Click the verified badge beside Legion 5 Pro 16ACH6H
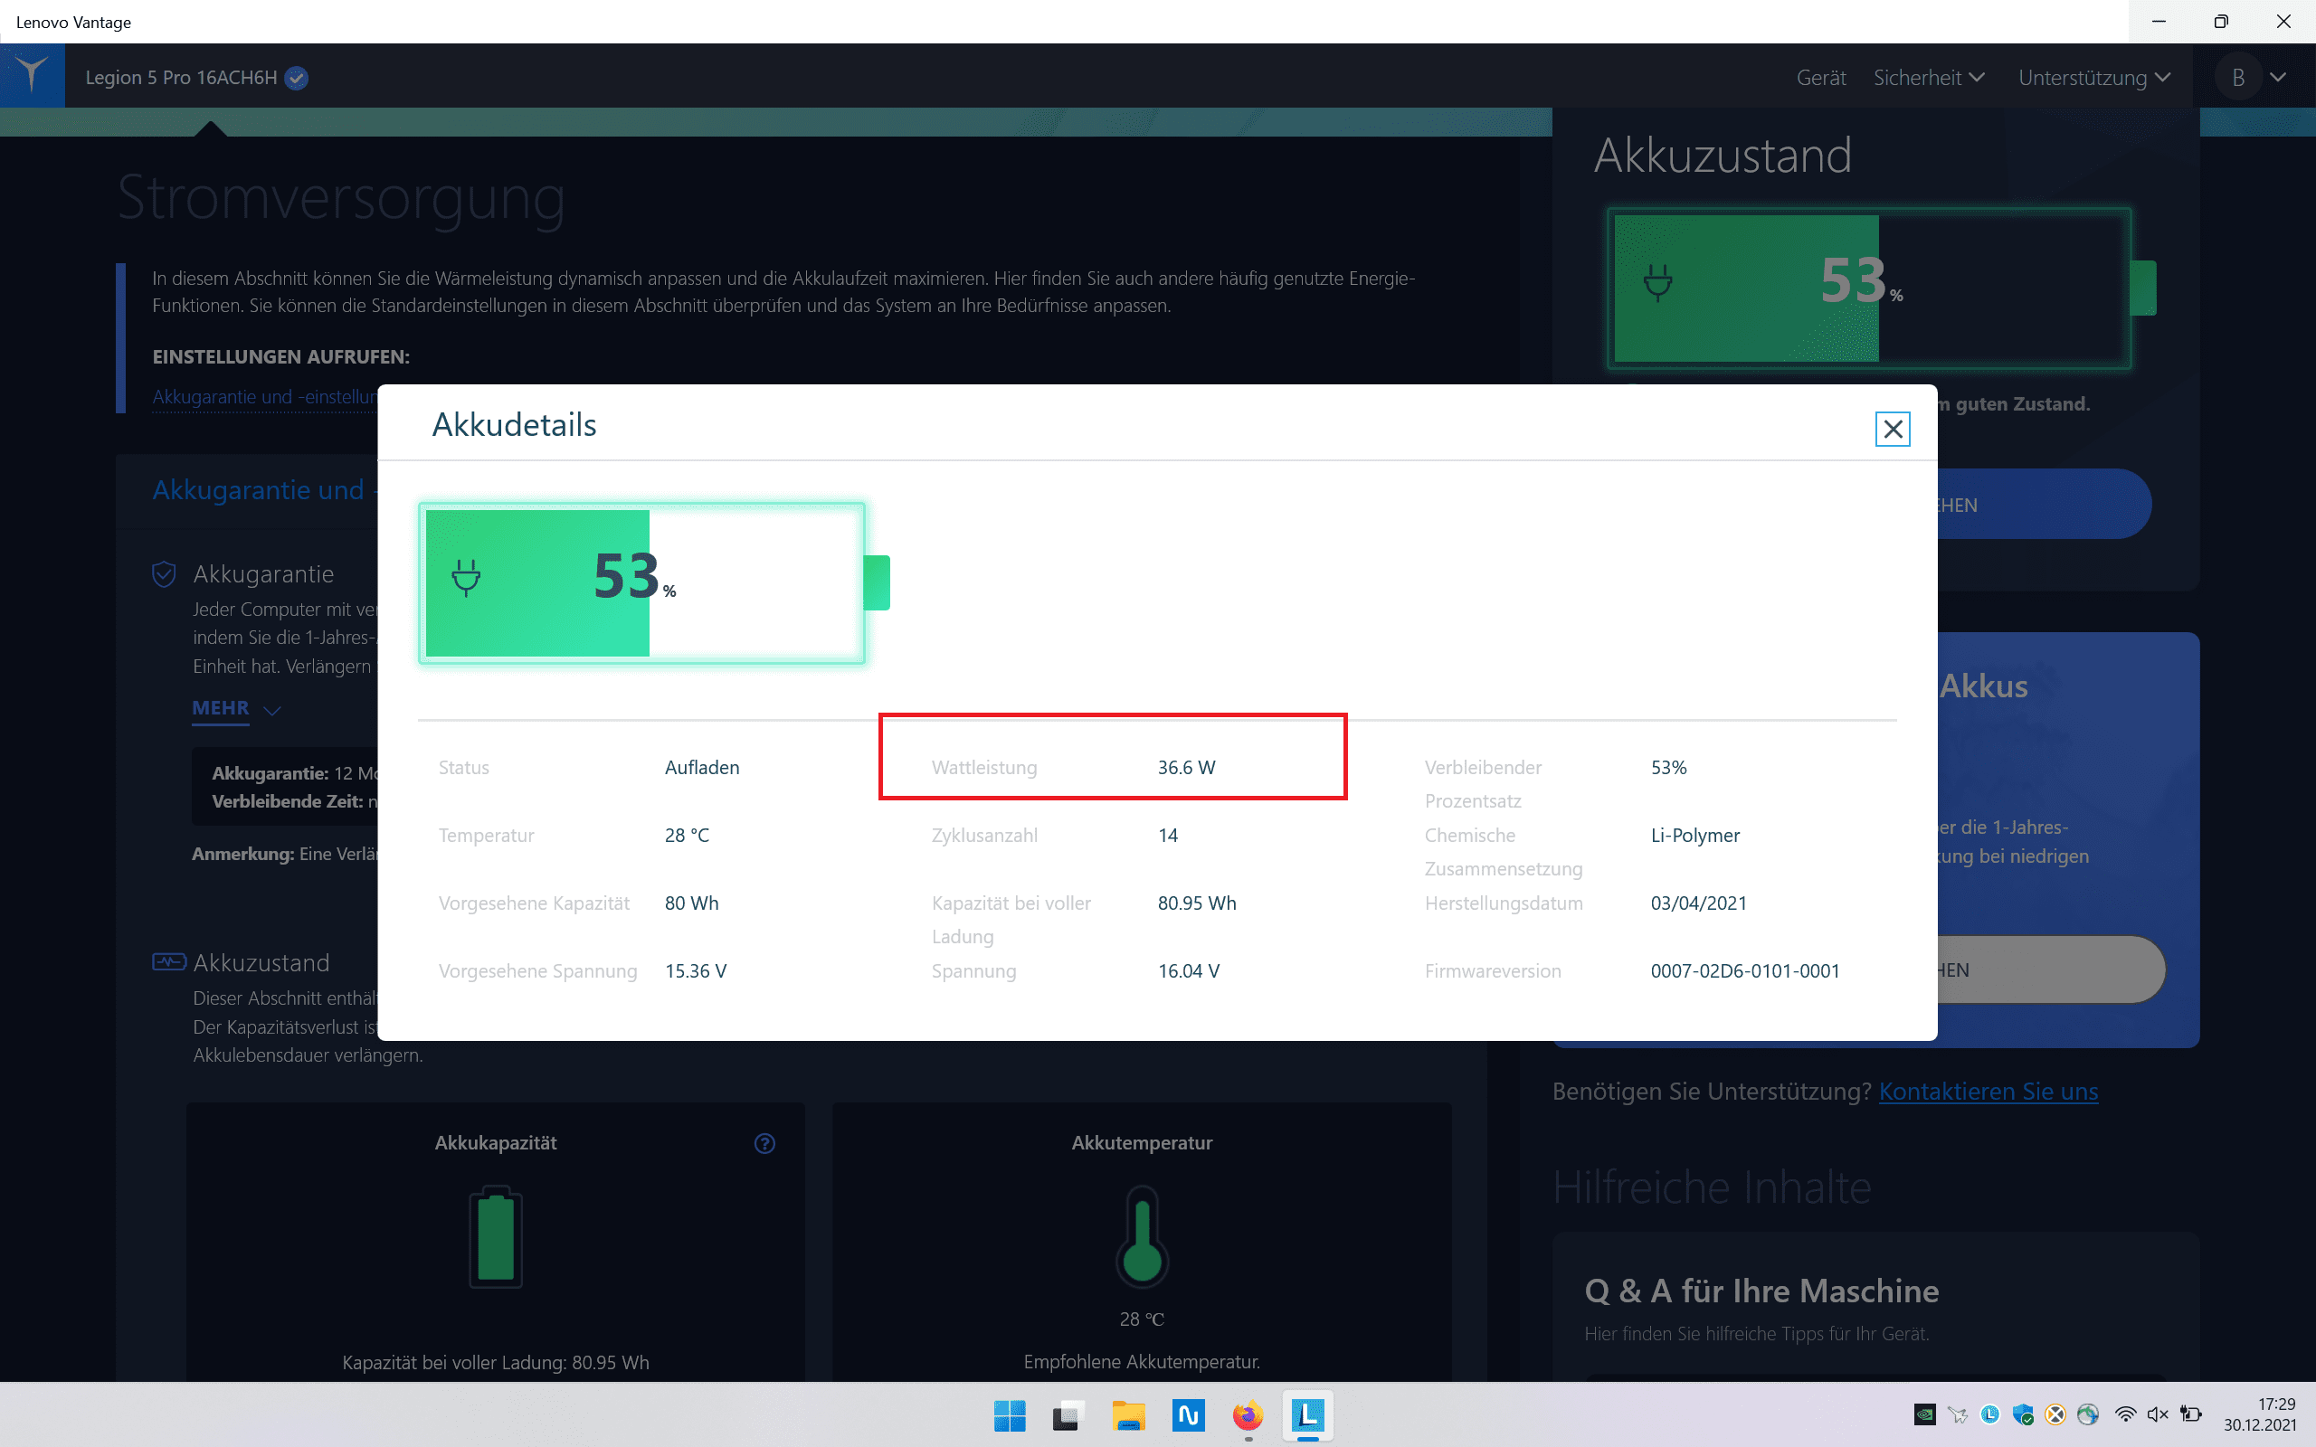 [x=297, y=79]
